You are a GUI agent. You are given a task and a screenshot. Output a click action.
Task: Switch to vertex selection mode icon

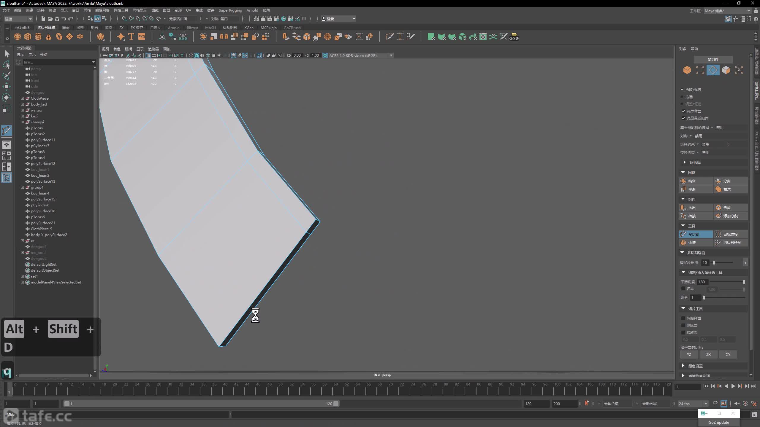click(x=700, y=70)
